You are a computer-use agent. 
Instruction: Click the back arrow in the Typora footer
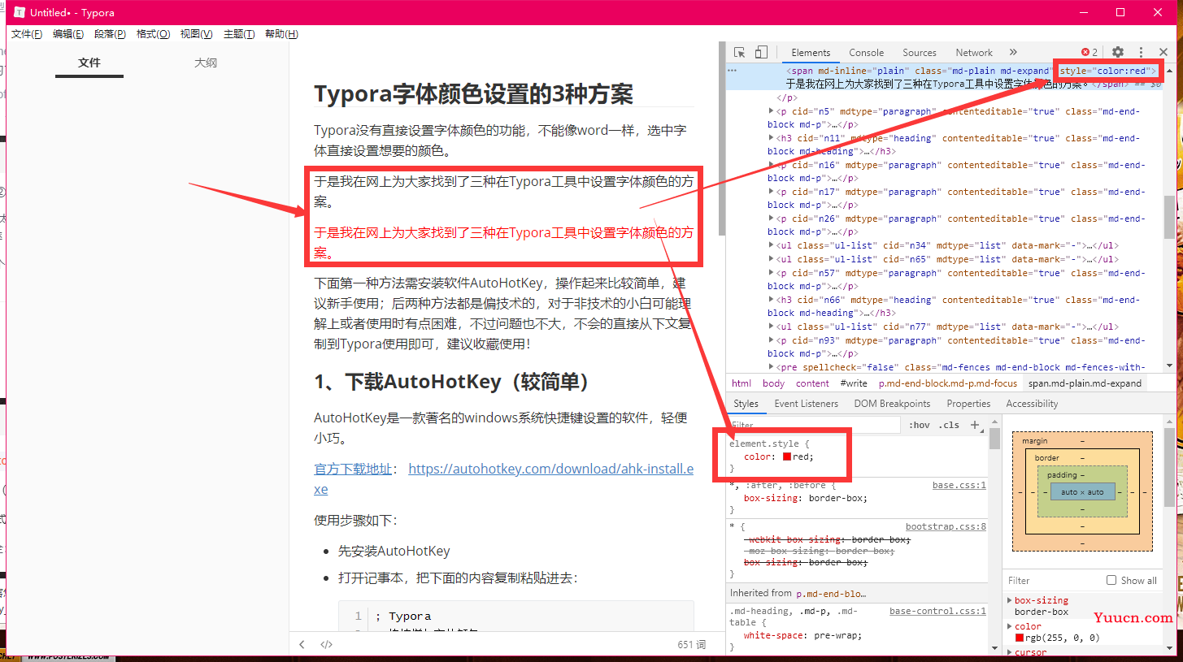click(302, 644)
